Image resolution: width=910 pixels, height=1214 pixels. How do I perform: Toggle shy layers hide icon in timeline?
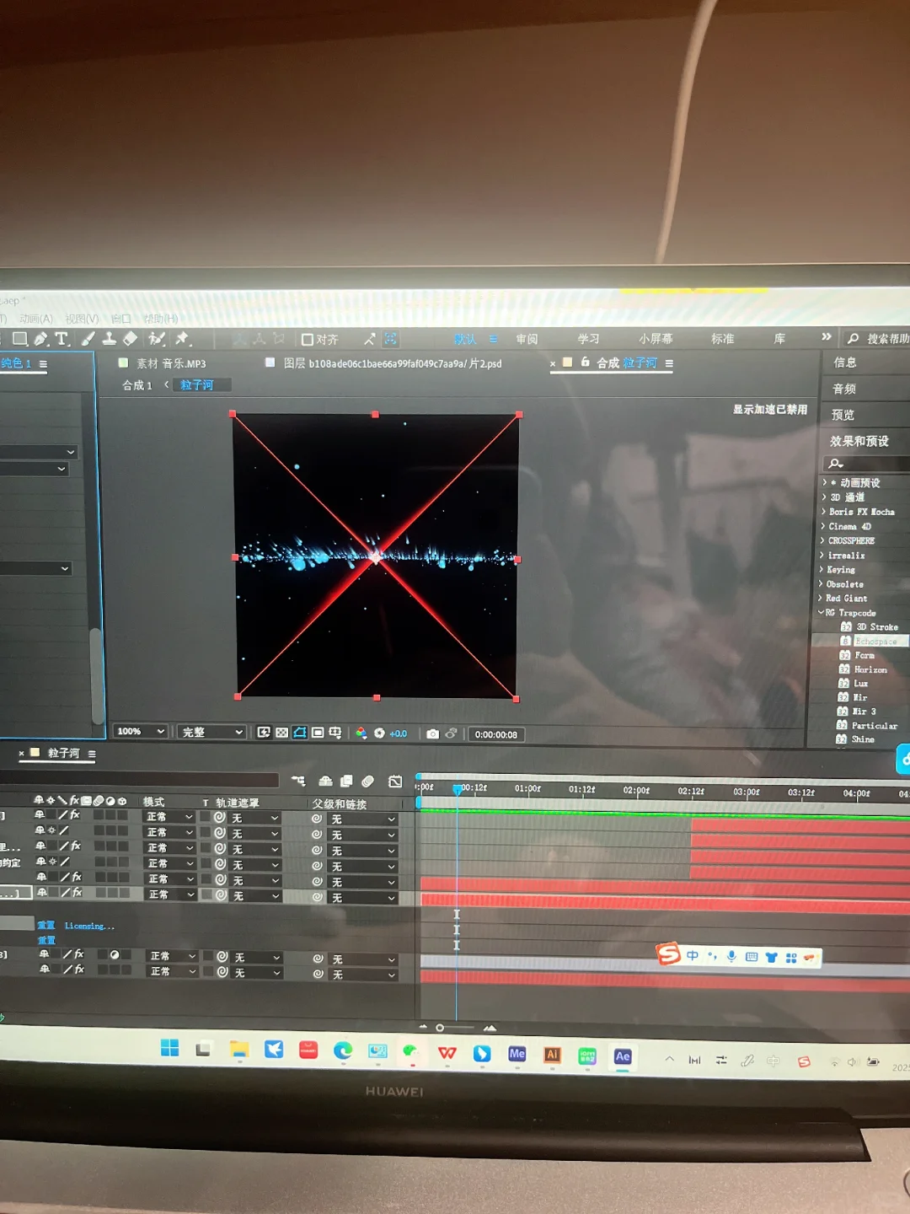[x=325, y=782]
